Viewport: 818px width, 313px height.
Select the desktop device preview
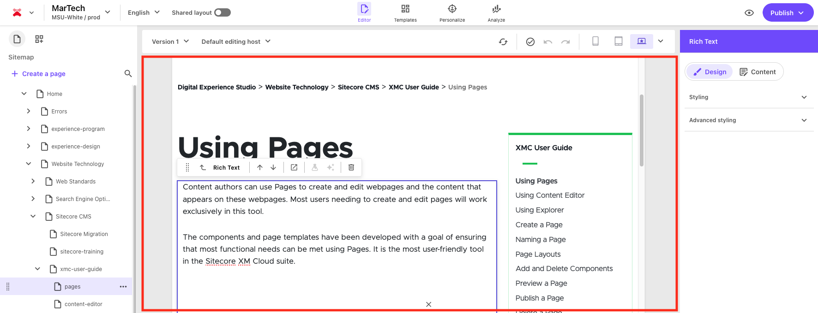coord(642,41)
